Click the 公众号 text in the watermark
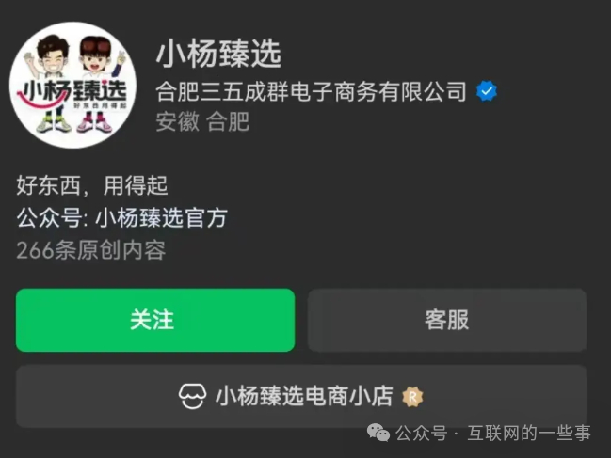Viewport: 611px width, 458px height. [422, 434]
